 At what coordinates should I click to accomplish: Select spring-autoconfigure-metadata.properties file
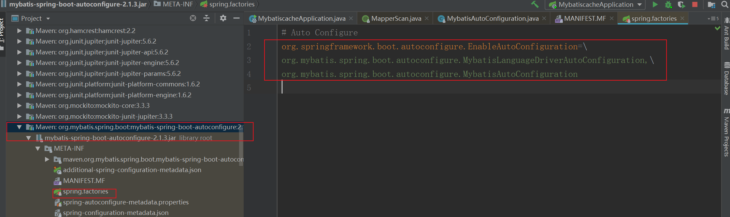pyautogui.click(x=126, y=202)
